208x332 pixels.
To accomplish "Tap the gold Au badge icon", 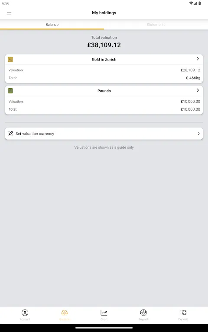I will click(10, 59).
